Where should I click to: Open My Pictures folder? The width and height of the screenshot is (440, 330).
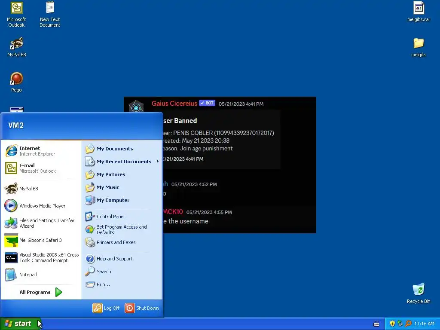click(122, 174)
